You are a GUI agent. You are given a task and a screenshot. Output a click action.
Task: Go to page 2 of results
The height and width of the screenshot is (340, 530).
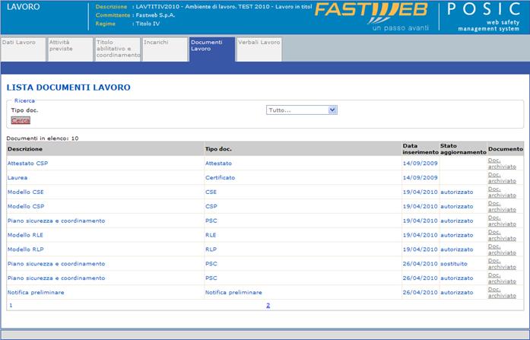click(x=268, y=305)
